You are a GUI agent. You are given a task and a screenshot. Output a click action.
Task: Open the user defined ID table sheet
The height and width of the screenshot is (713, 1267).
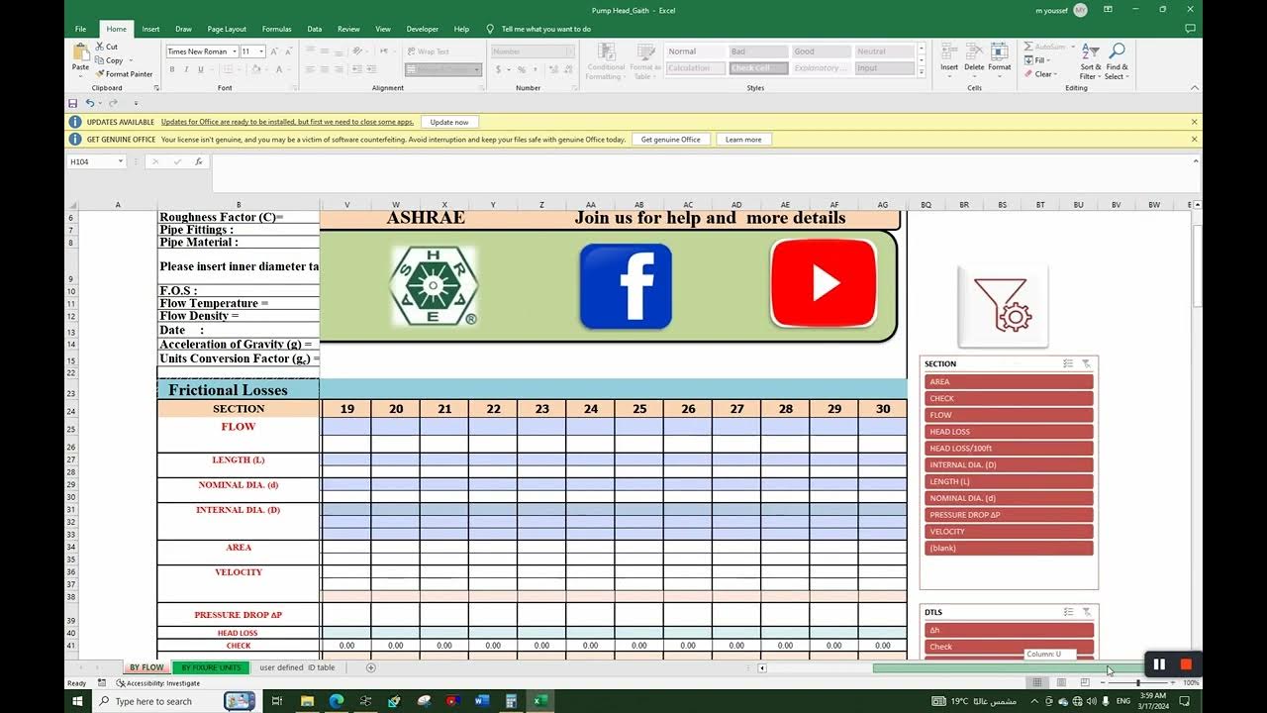[297, 667]
